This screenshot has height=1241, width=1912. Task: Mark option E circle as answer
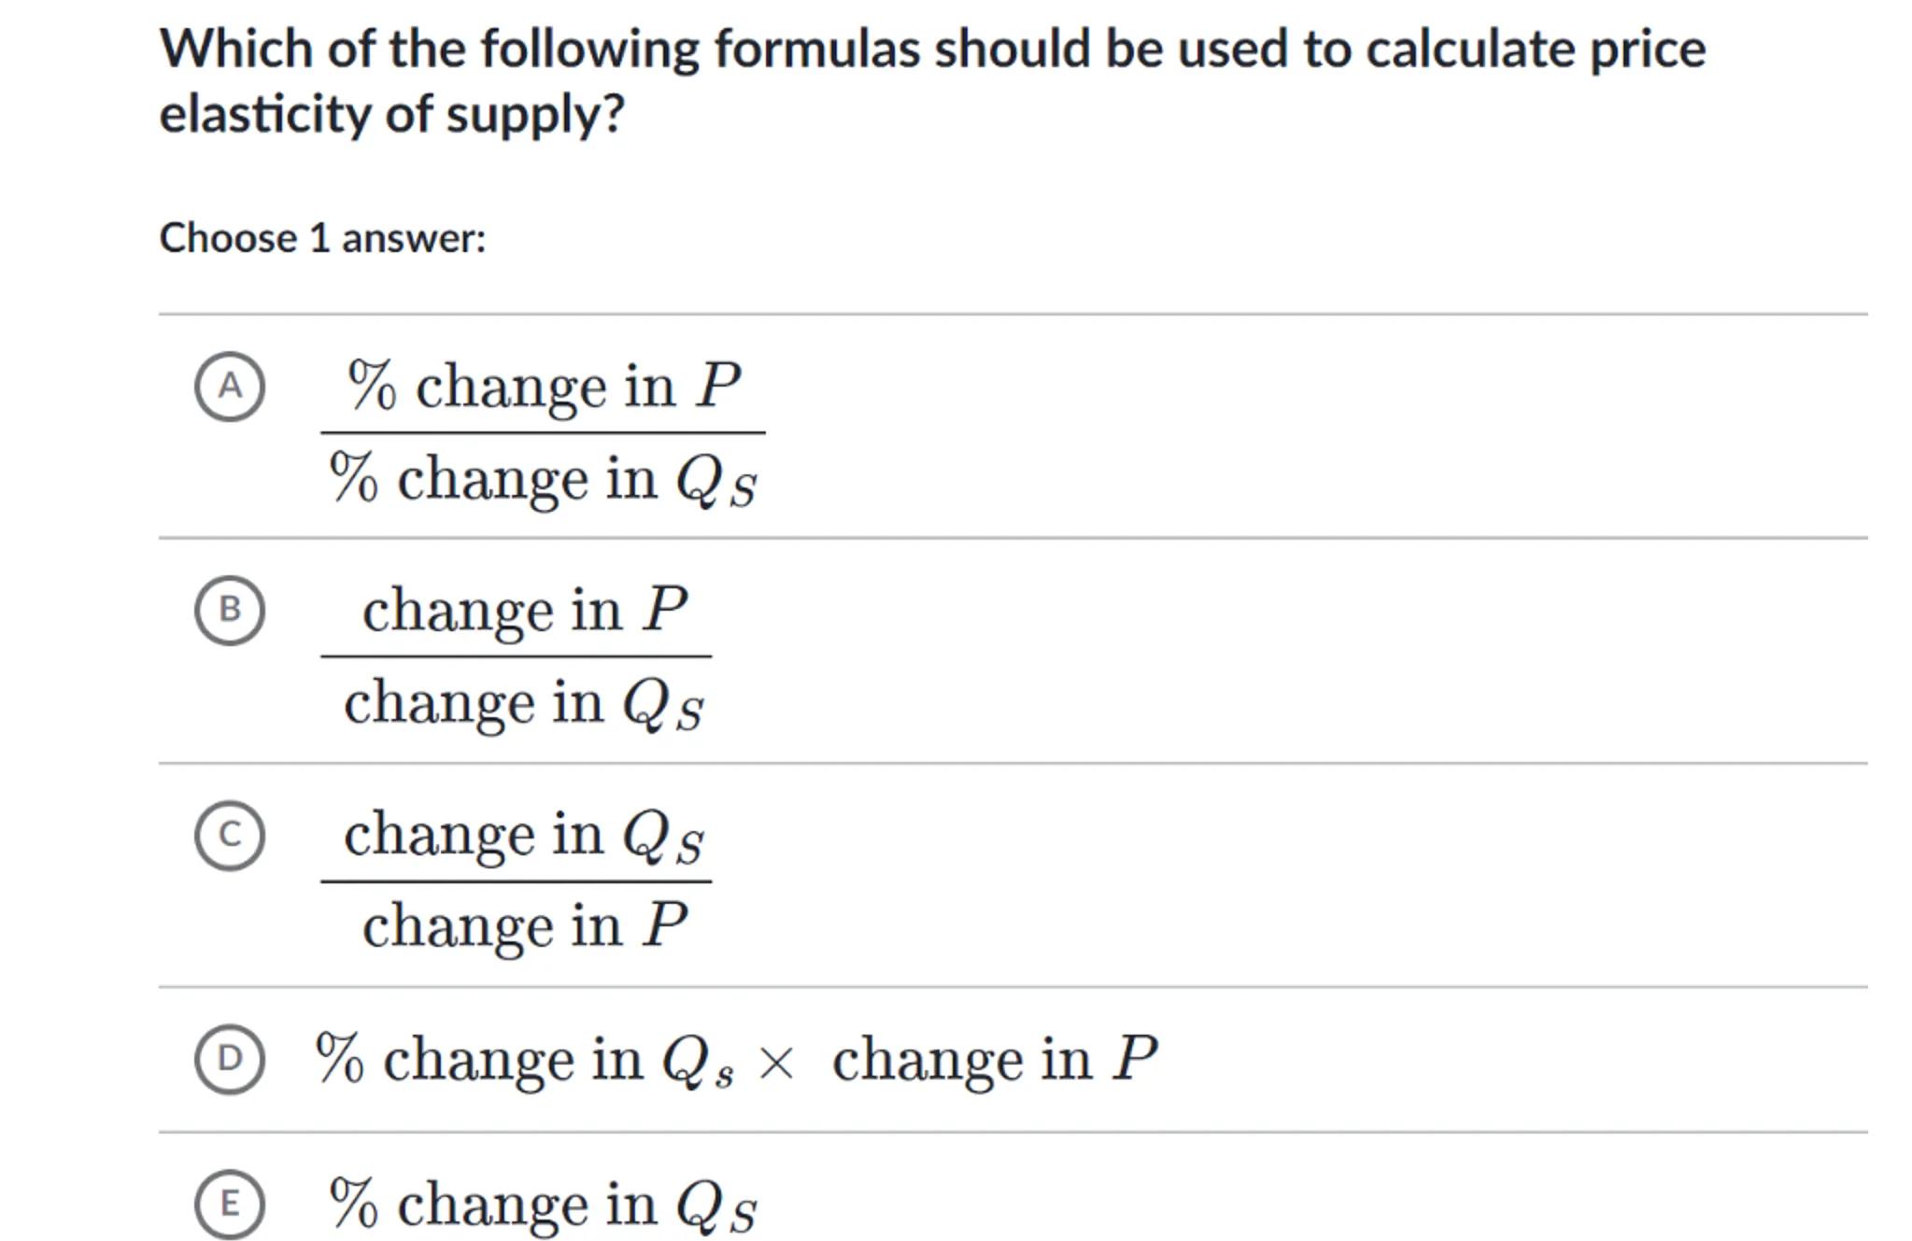click(230, 1204)
